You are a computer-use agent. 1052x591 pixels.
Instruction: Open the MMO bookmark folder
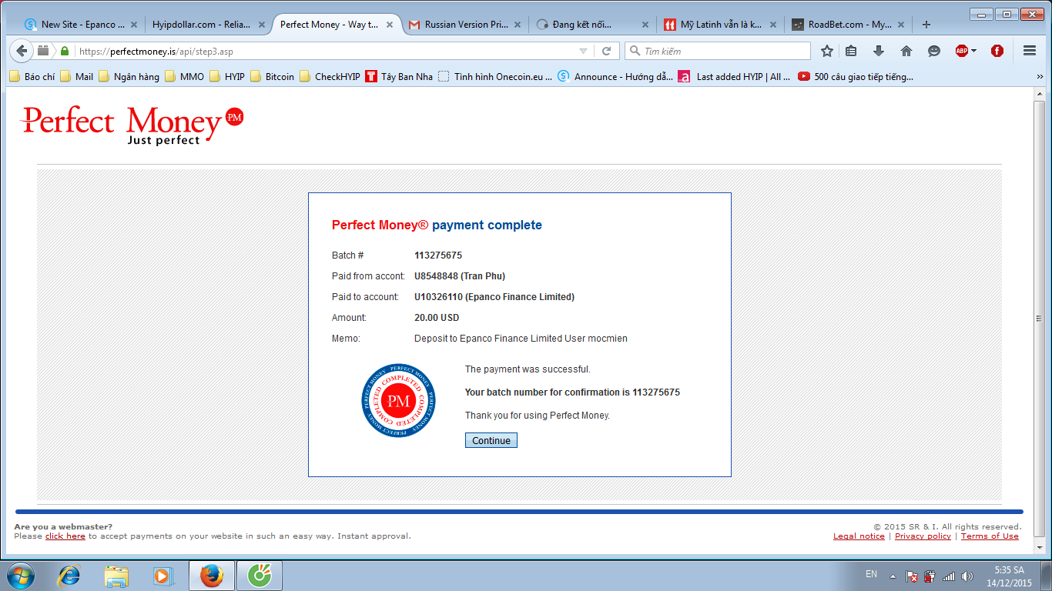click(x=185, y=76)
